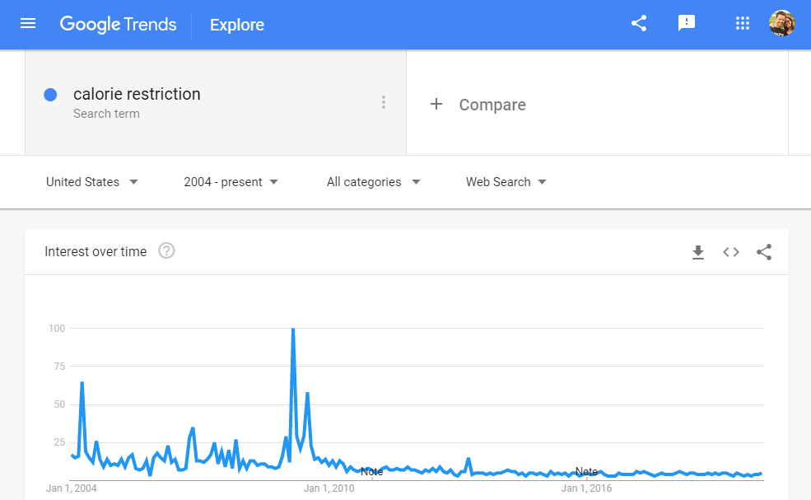The image size is (811, 500).
Task: Expand the Web Search type dropdown
Action: (x=506, y=182)
